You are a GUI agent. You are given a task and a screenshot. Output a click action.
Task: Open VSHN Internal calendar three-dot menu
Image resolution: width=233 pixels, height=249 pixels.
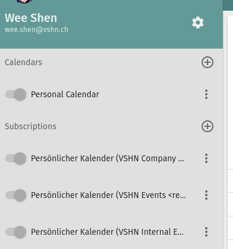(x=206, y=232)
